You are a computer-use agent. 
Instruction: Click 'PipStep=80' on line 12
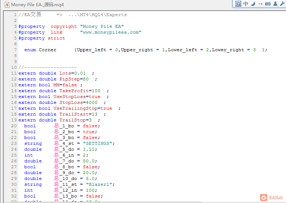(74, 79)
